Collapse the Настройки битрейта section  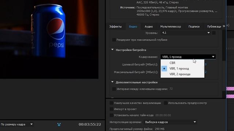112,50
